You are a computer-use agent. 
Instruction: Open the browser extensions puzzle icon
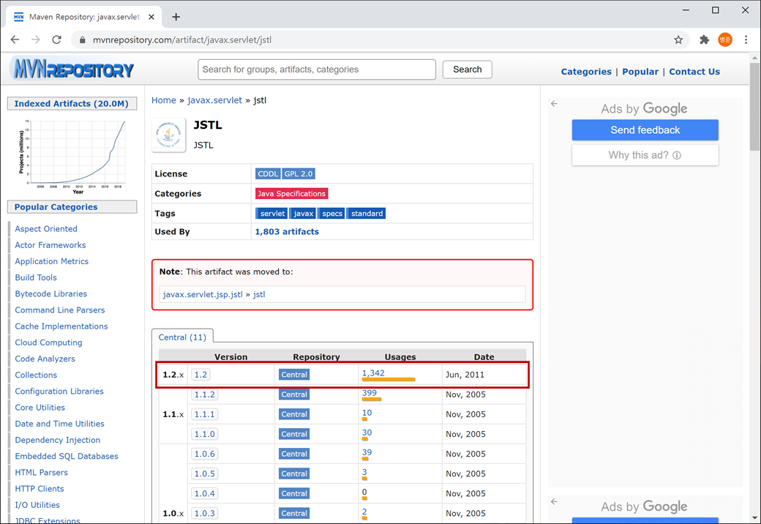click(x=704, y=40)
